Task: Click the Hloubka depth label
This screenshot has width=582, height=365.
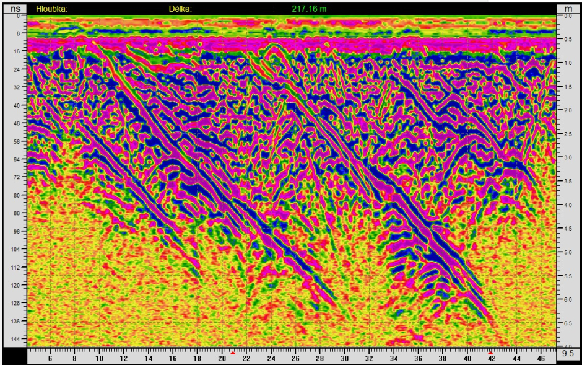Action: [51, 9]
